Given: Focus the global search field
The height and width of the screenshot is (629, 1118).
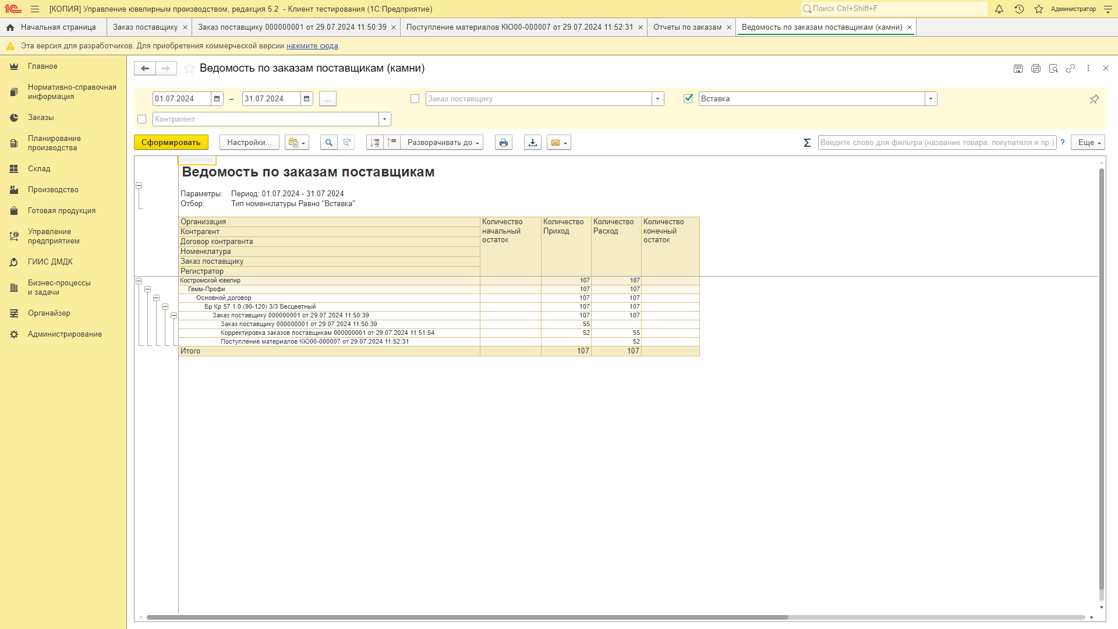Looking at the screenshot, I should [894, 9].
